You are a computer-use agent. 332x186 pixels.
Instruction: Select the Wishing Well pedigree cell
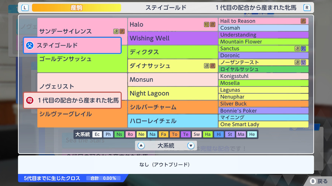coord(173,38)
